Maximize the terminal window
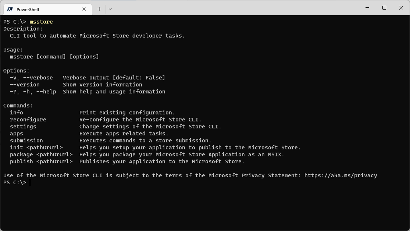The width and height of the screenshot is (410, 231). click(x=384, y=8)
